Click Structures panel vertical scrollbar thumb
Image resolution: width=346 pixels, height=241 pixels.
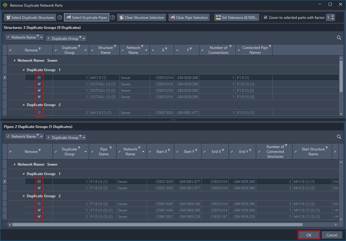point(341,76)
